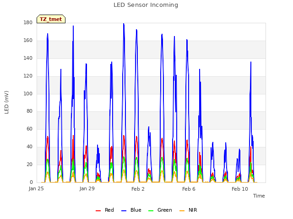Click the blue peak just after Feb 10
Screen dimensions: 293x219
click(x=251, y=62)
